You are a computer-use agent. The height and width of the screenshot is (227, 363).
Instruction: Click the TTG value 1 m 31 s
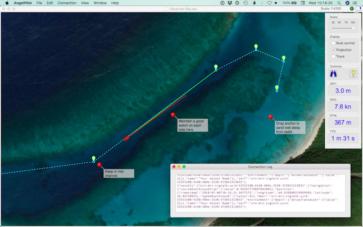(343, 138)
